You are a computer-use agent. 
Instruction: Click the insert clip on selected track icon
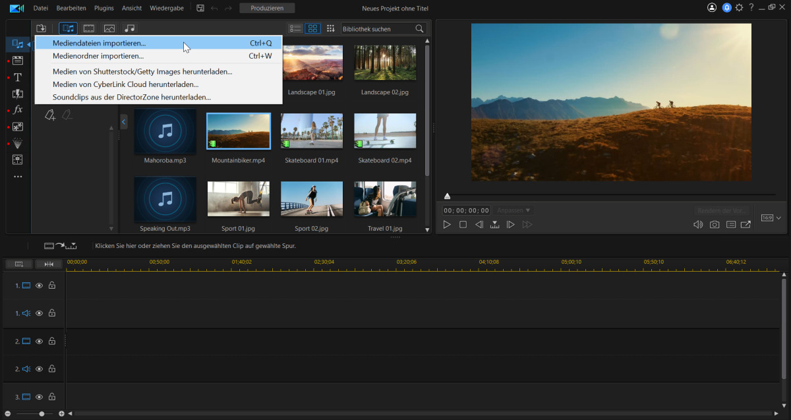click(61, 245)
